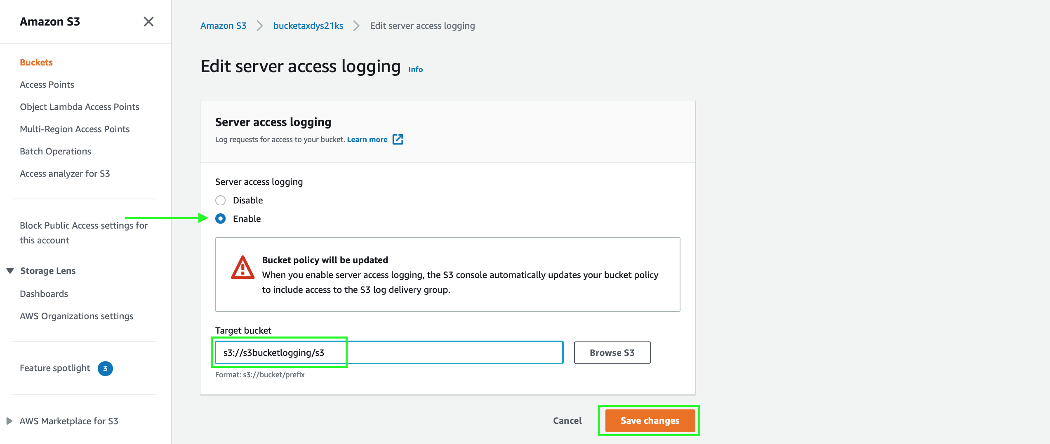
Task: Select the Enable radio button
Action: click(221, 219)
